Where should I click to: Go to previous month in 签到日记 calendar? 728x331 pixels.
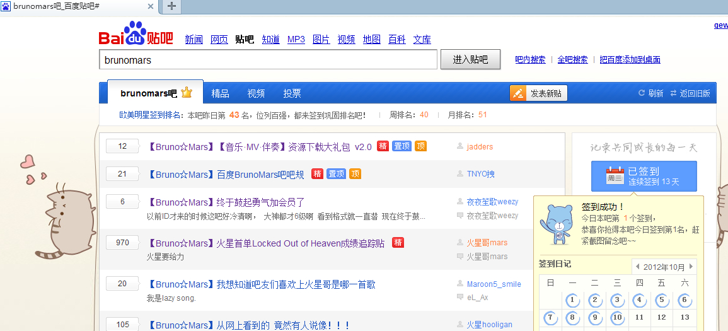click(638, 267)
